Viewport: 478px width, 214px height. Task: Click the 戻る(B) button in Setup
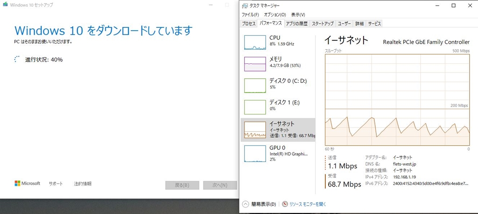coord(183,185)
